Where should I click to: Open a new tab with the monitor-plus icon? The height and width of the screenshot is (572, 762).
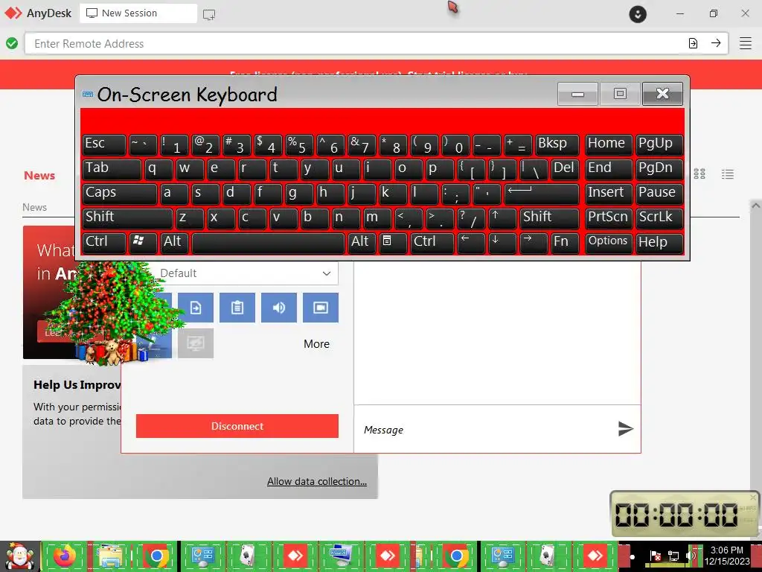[x=209, y=14]
